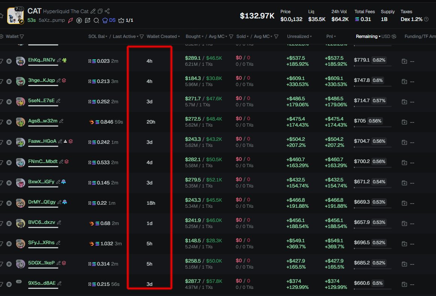Open the search magnifier icon under CAT
Screen dimensions: 436x296
[97, 21]
